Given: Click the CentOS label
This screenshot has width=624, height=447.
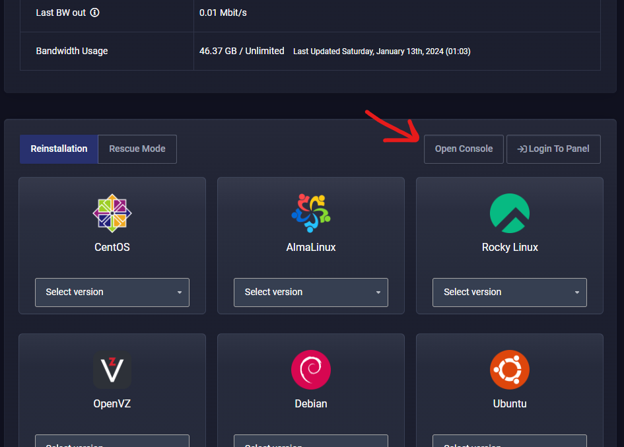Looking at the screenshot, I should tap(112, 247).
